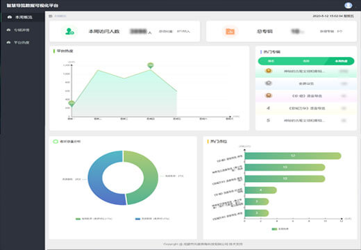Select the rightmost tab in the green ranking header
The image size is (361, 250).
point(341,61)
